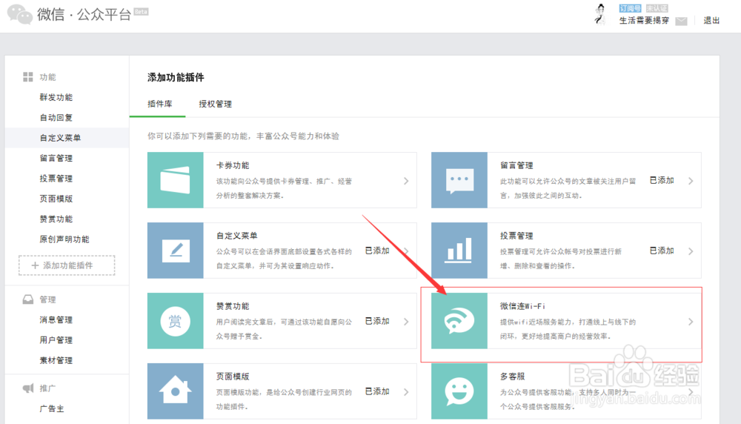Open 页面模版 in the sidebar
The height and width of the screenshot is (424, 741).
(x=56, y=199)
